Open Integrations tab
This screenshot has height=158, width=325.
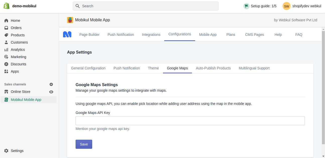(x=151, y=35)
